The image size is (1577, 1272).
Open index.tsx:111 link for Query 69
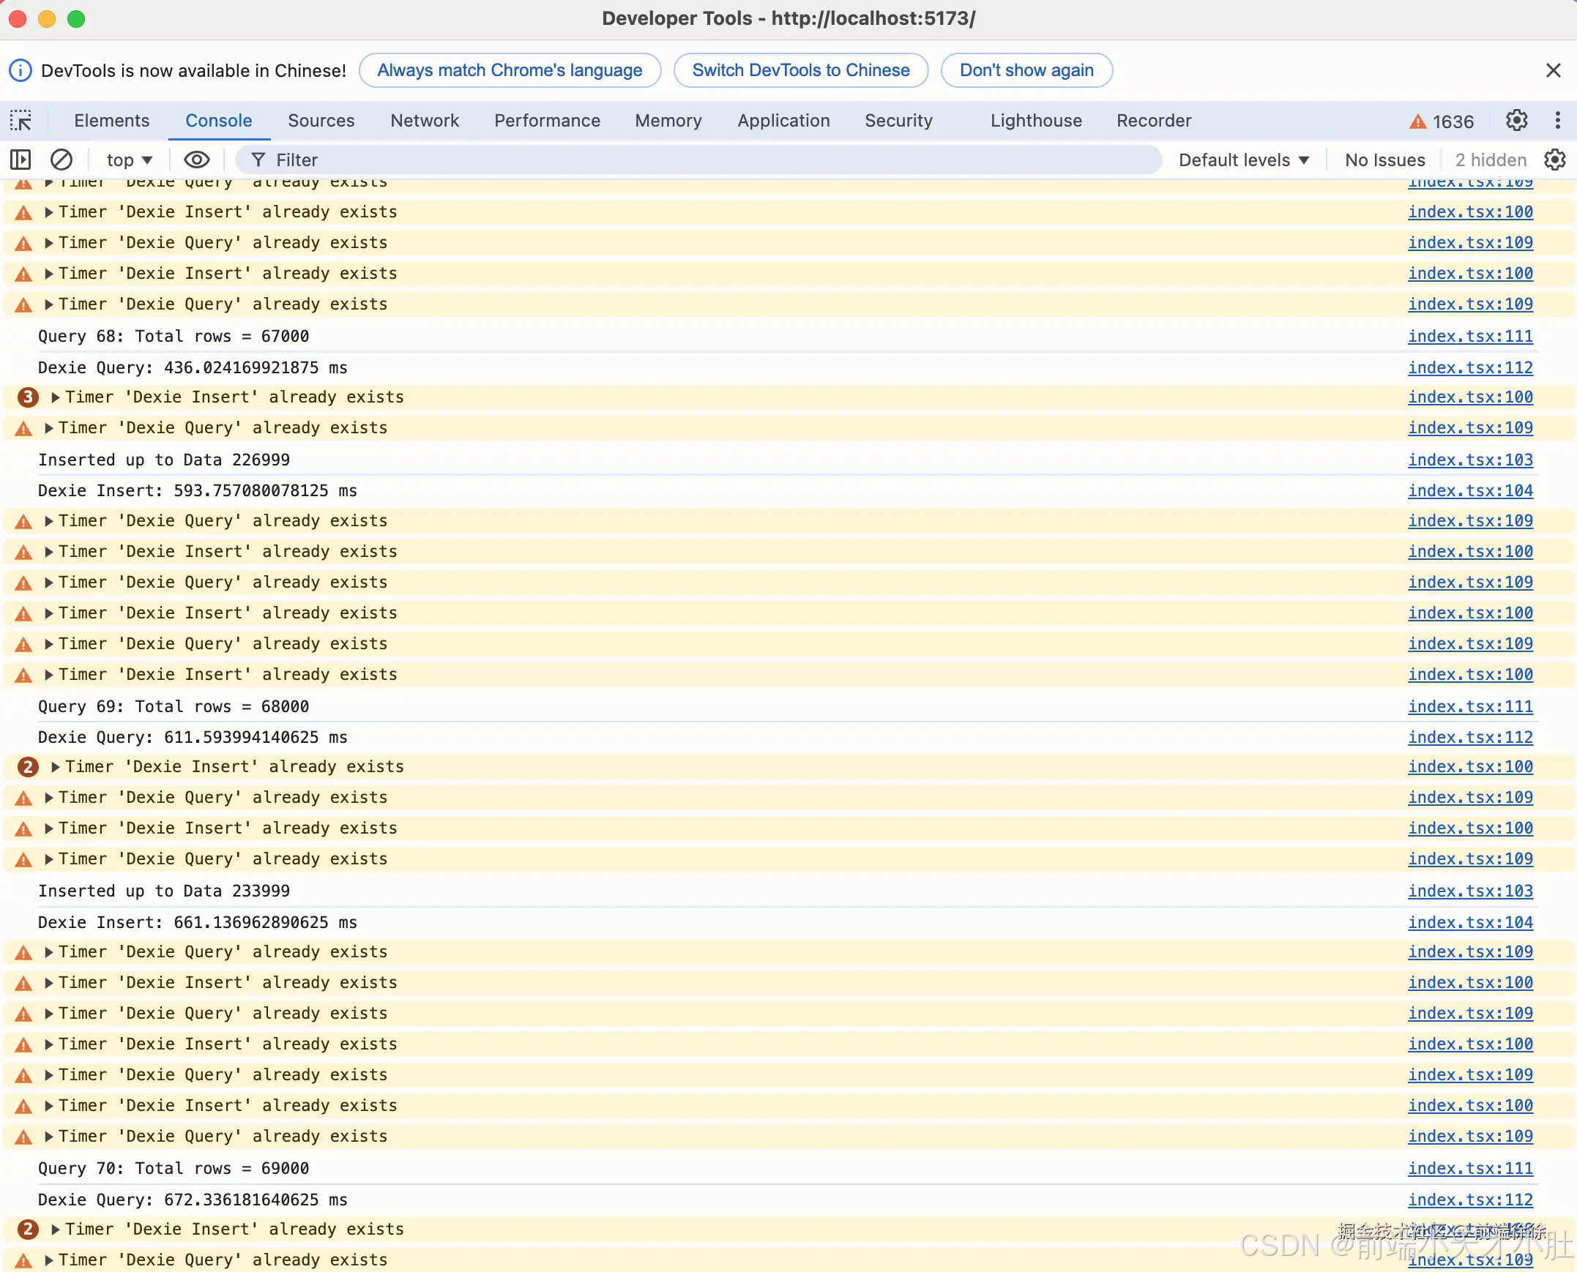click(x=1470, y=707)
